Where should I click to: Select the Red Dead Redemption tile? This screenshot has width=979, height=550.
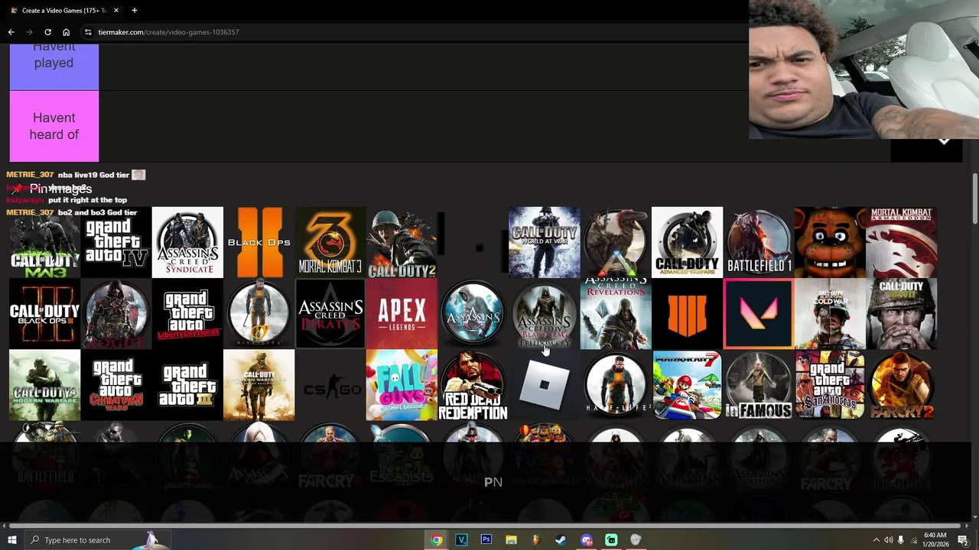(x=473, y=385)
